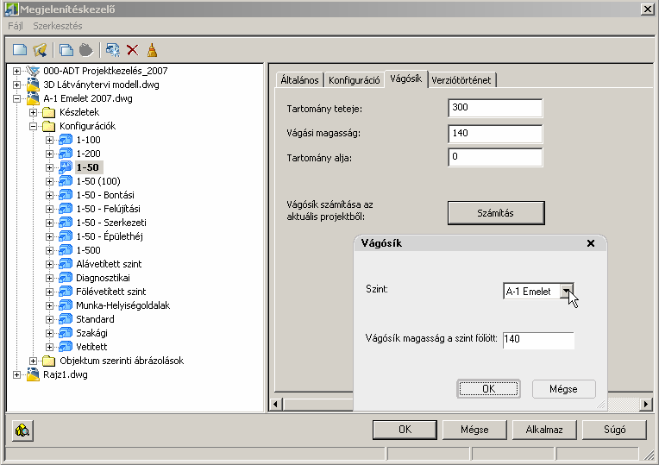Expand the 1-50 - Bontási node
The height and width of the screenshot is (465, 659).
click(x=49, y=195)
